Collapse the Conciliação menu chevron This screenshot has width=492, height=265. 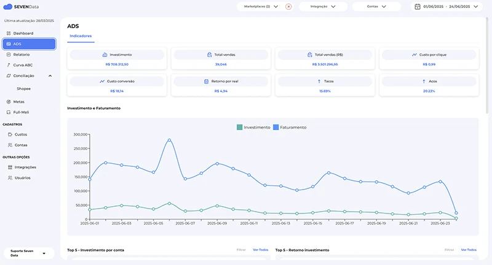pyautogui.click(x=50, y=76)
